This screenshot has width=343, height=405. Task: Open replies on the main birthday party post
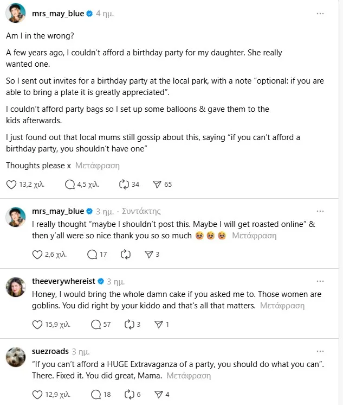[x=70, y=185]
